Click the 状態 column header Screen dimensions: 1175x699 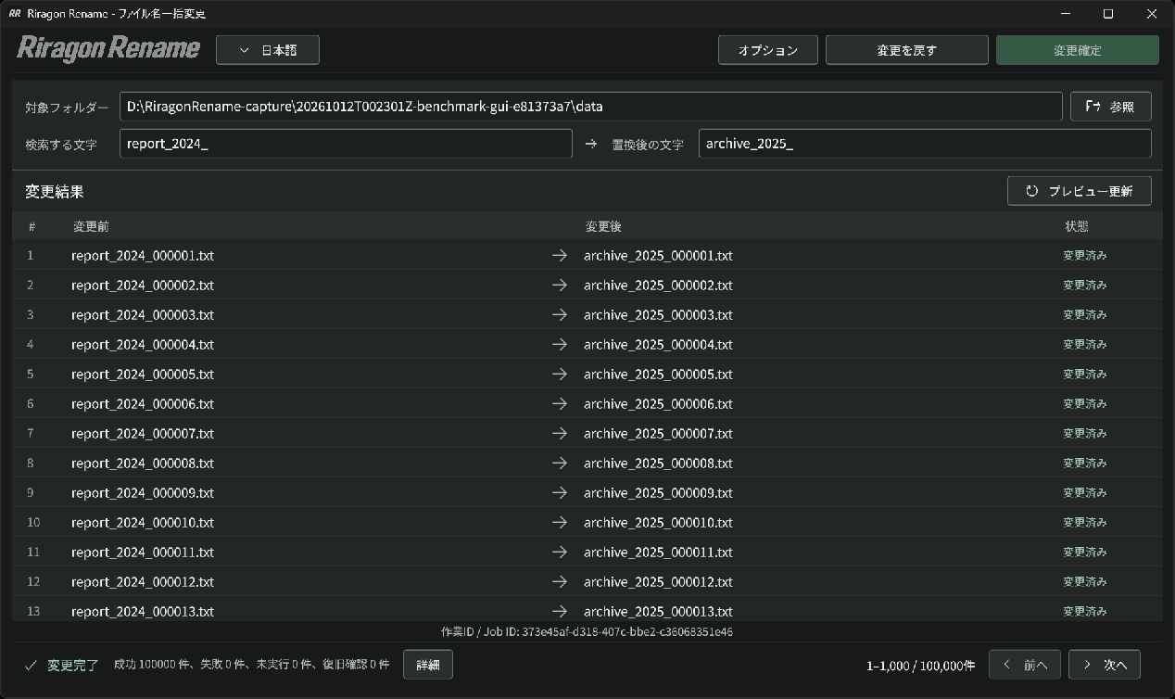point(1076,226)
